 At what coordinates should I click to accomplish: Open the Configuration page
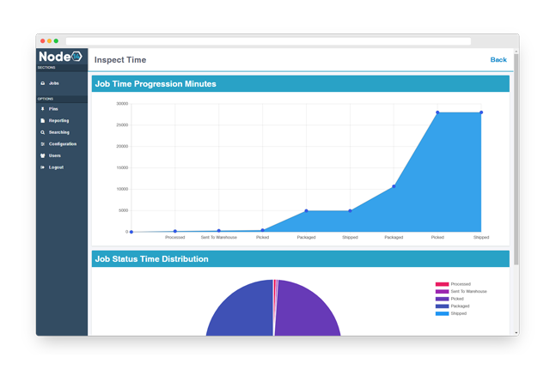[x=63, y=144]
